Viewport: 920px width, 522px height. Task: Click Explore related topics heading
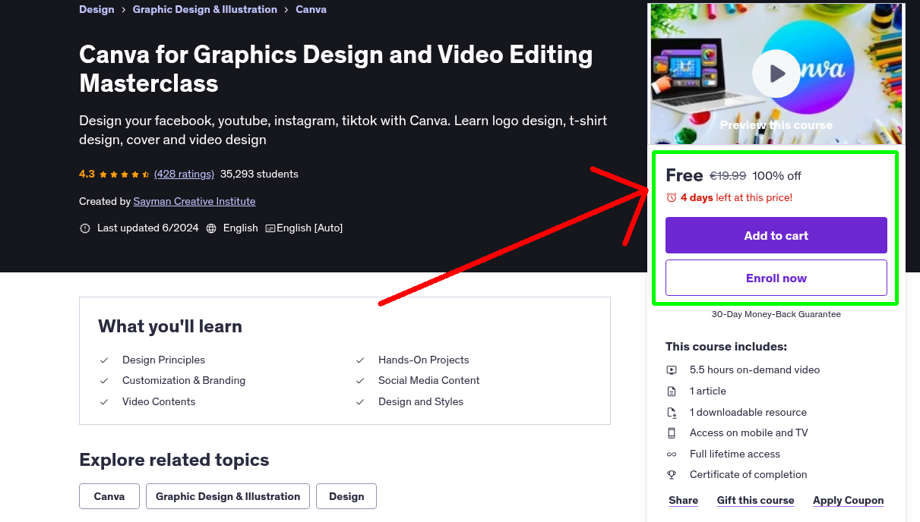pos(174,460)
